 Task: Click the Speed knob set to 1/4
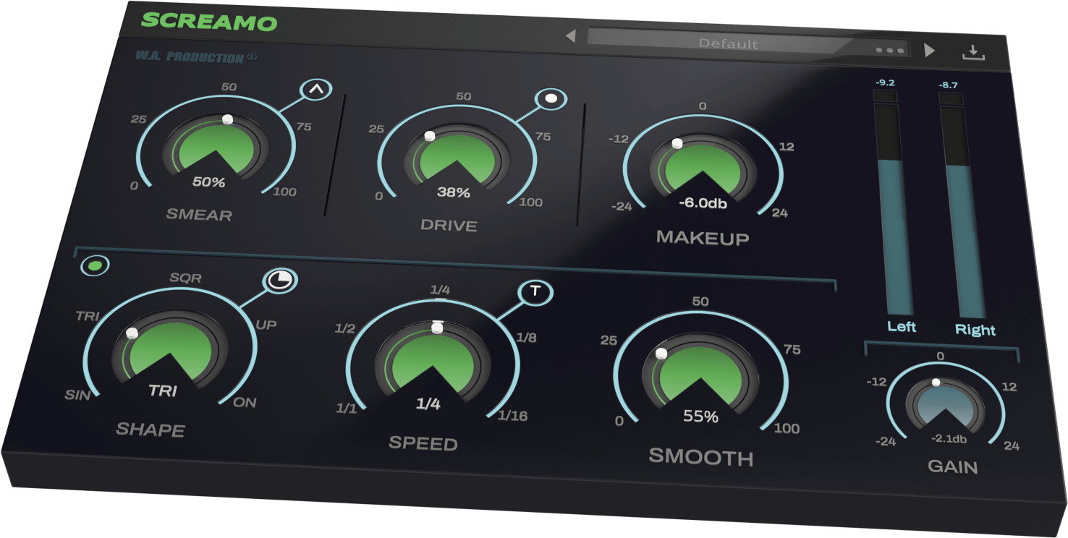coord(432,363)
